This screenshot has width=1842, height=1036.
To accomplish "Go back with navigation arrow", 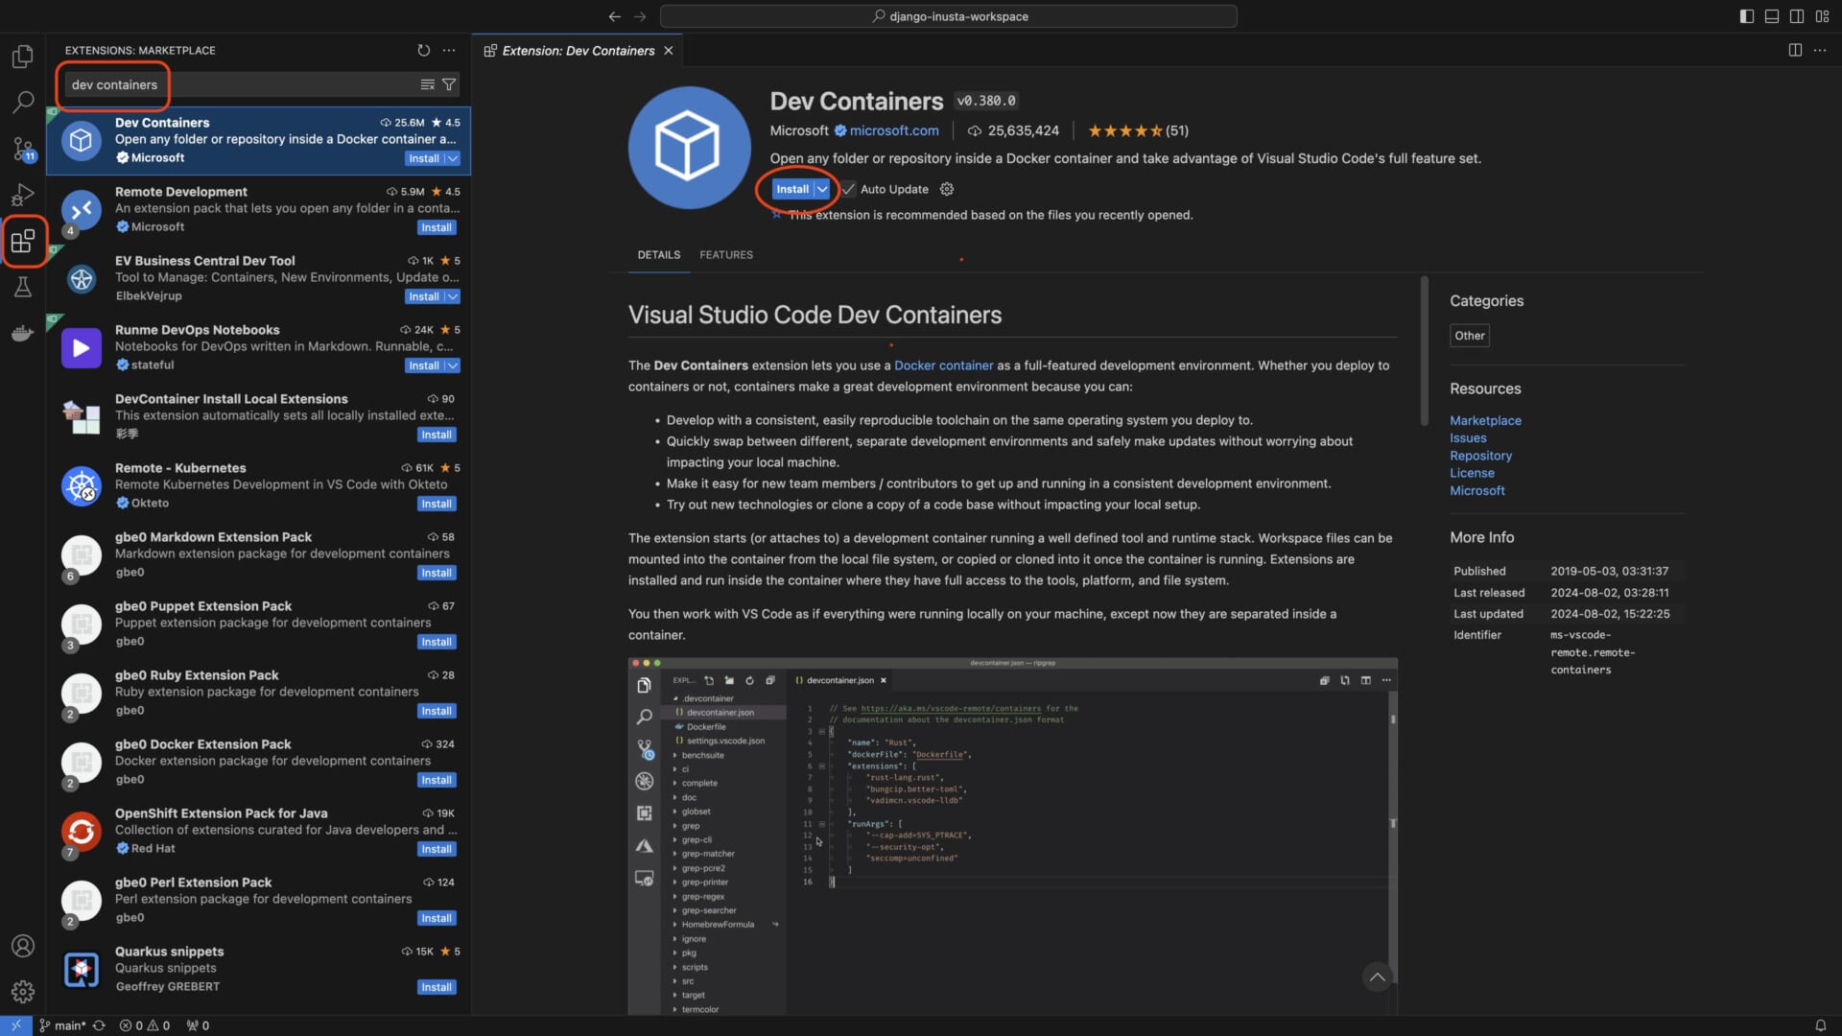I will (x=614, y=16).
